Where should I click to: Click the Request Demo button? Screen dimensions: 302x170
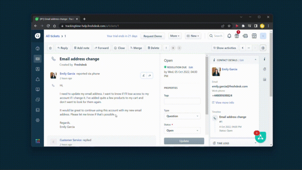(x=152, y=36)
